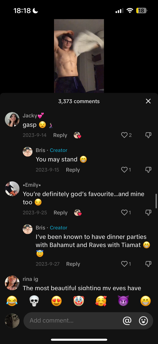This screenshot has height=344, width=158.
Task: Open the emoji picker smiley icon
Action: pos(143,321)
